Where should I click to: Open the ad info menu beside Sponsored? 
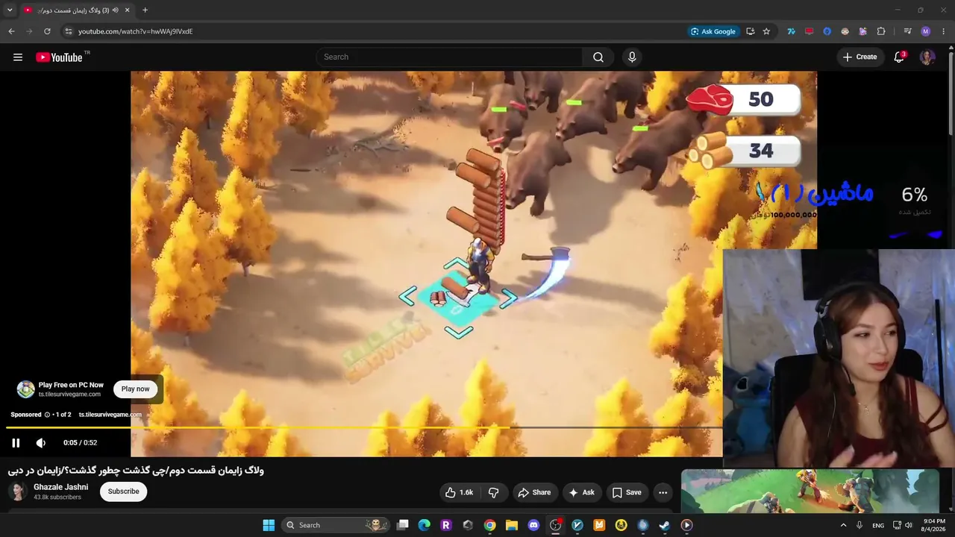tap(47, 415)
